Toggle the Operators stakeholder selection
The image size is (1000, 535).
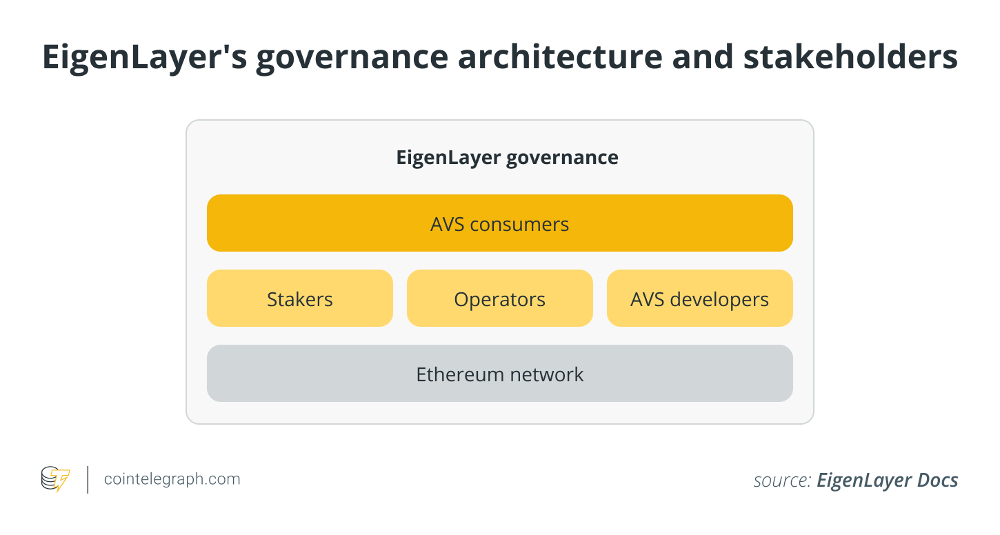tap(499, 299)
